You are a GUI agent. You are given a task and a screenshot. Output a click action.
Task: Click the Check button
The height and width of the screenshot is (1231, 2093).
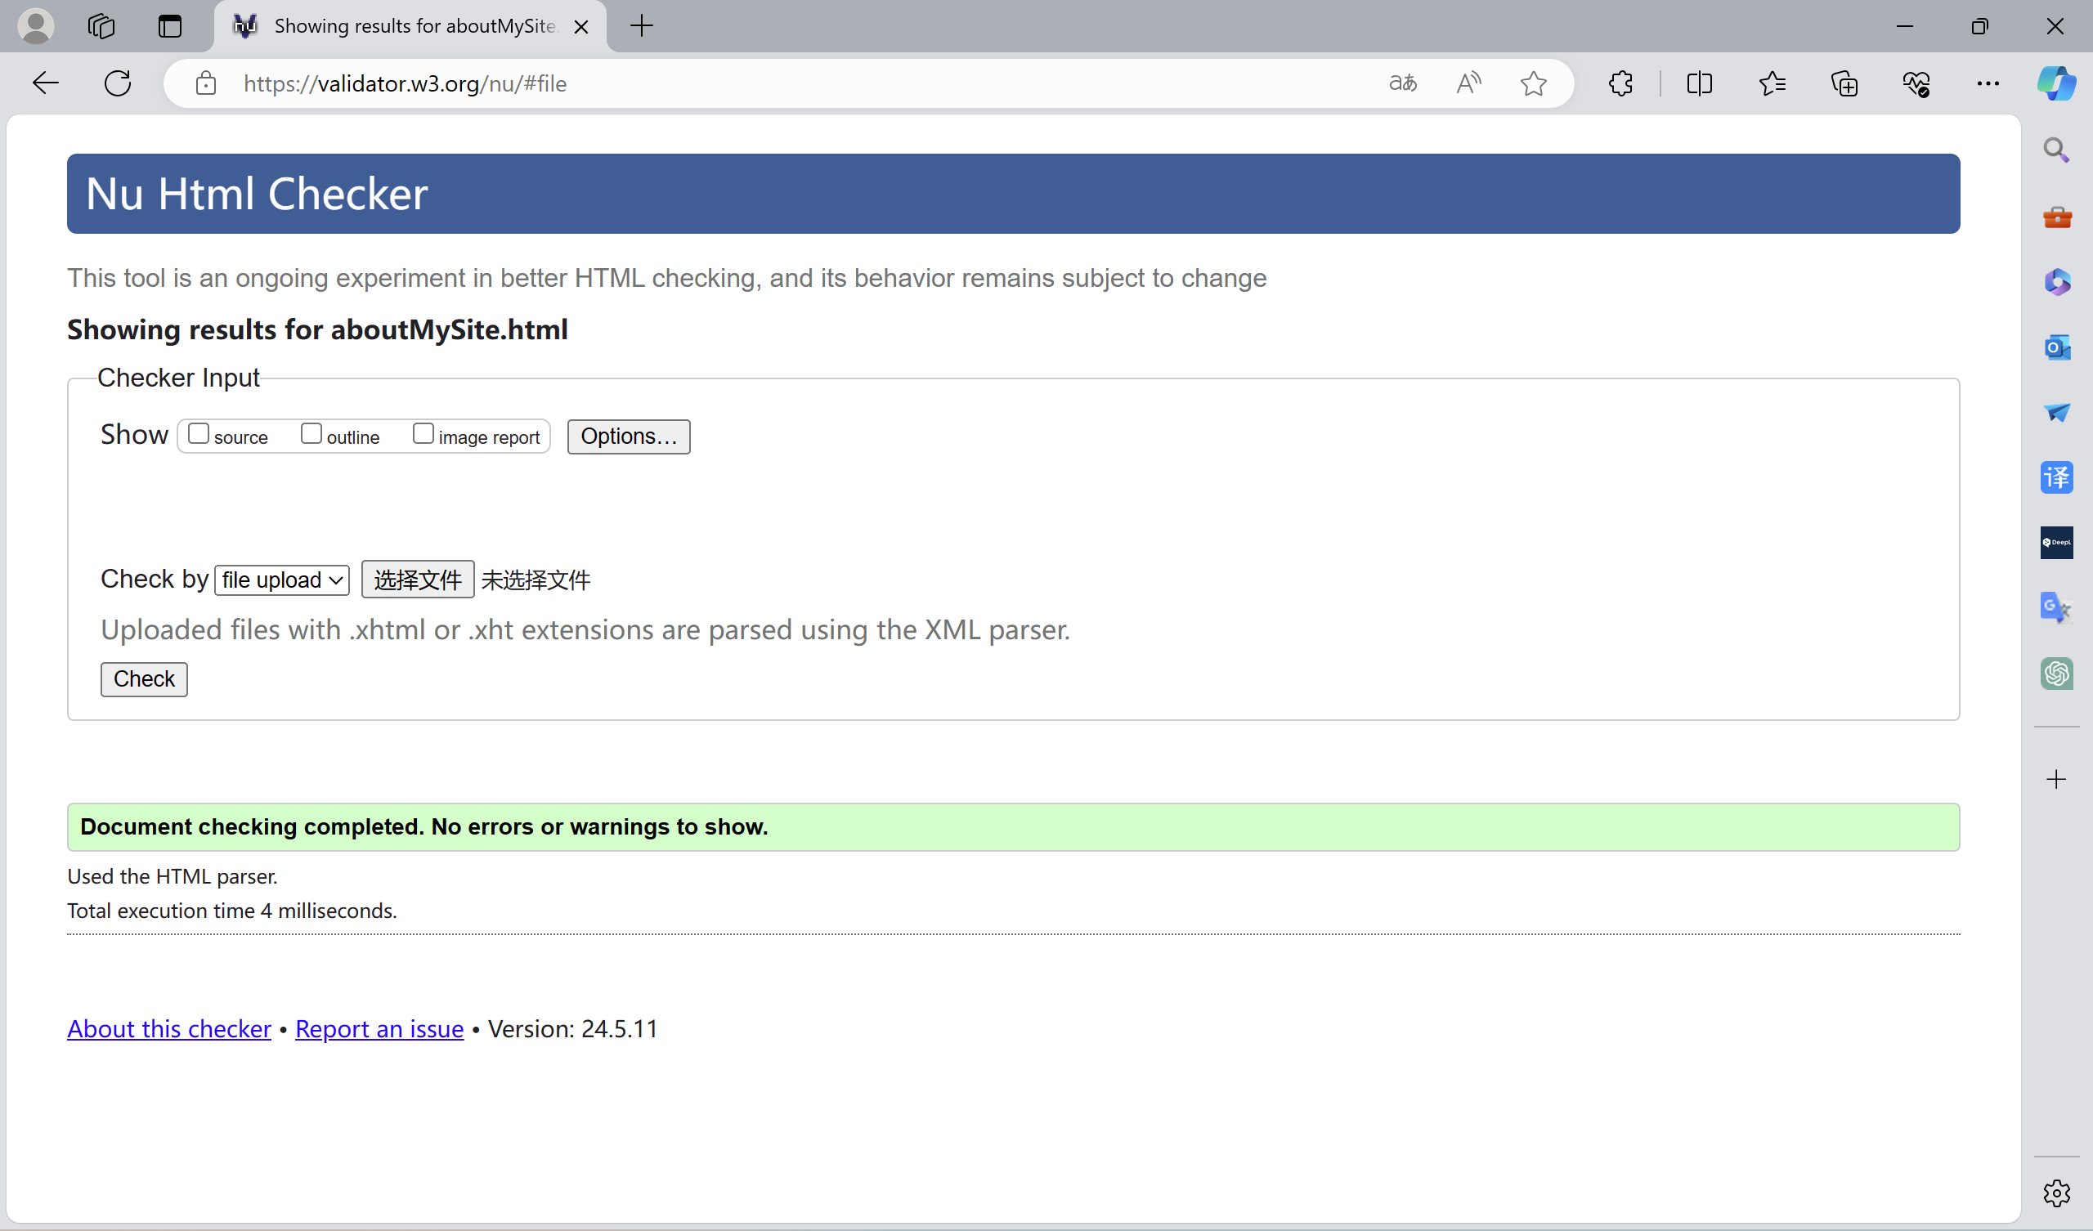click(x=144, y=678)
